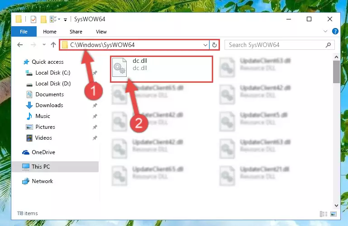
Task: Switch to the View ribbon tab
Action: click(101, 32)
